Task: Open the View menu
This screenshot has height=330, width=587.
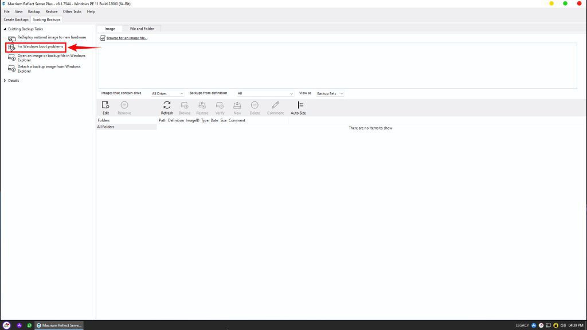Action: [x=19, y=11]
